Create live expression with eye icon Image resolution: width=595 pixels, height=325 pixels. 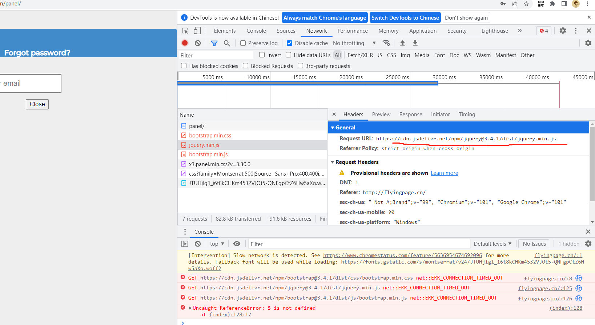coord(237,244)
